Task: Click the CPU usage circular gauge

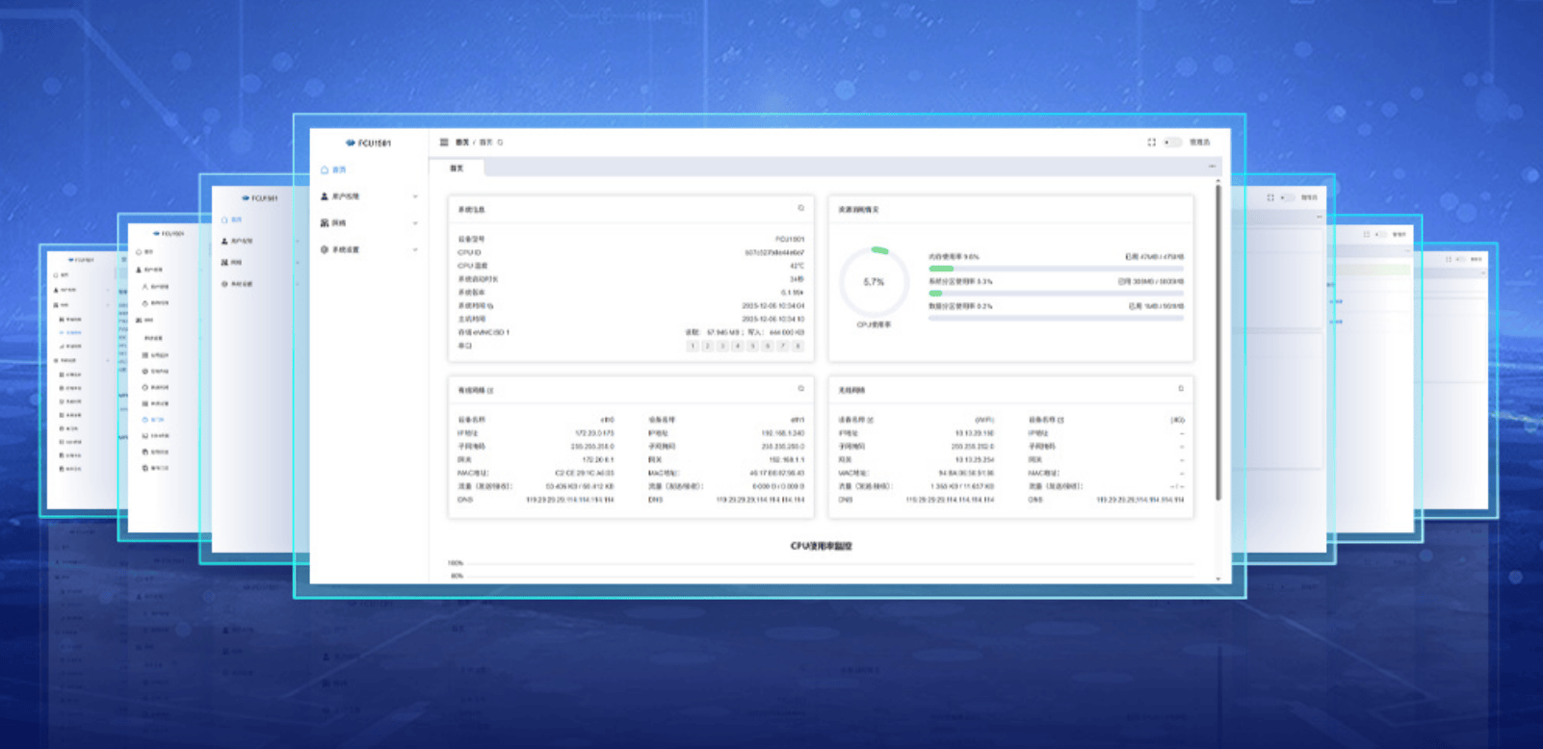Action: (873, 282)
